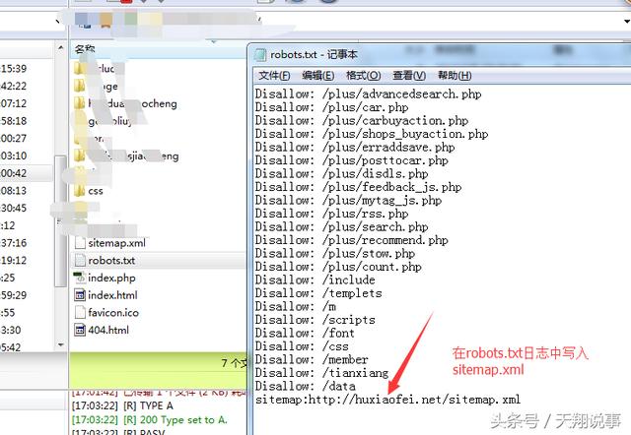631x435 pixels.
Task: Open the 帮助(H) menu in Notepad
Action: point(454,76)
